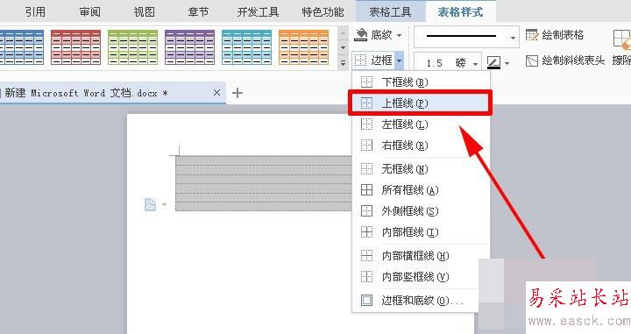631x334 pixels.
Task: Switch to the 开发工具 ribbon tab
Action: tap(258, 12)
